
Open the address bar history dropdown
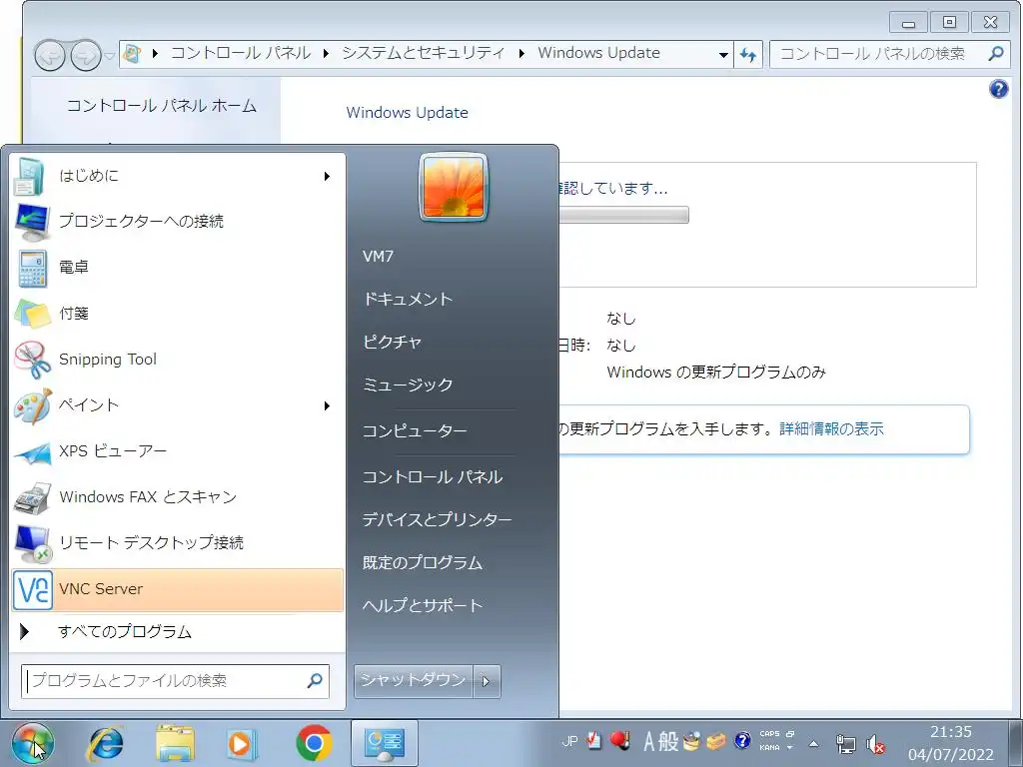tap(723, 55)
